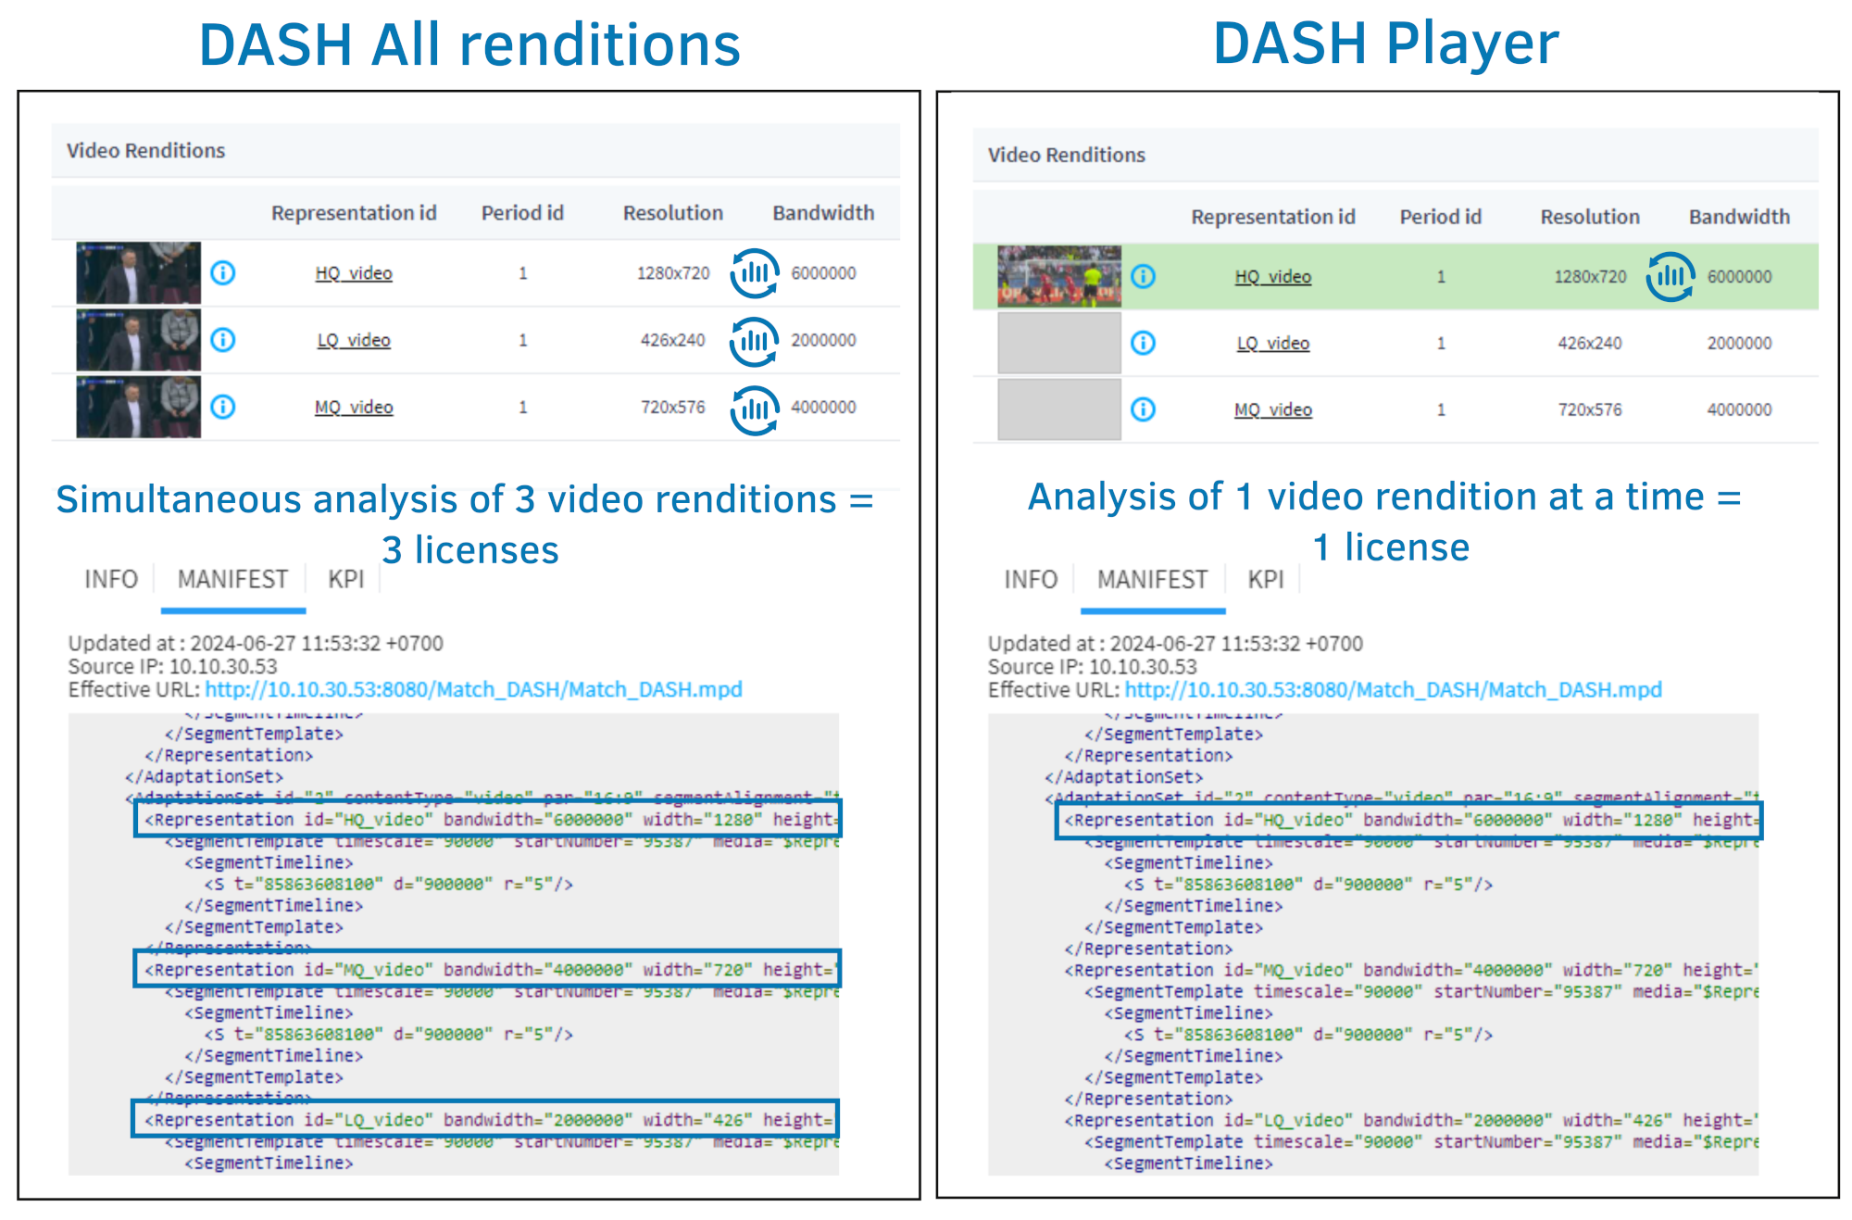1852x1220 pixels.
Task: Open Effective URL link in DASH Player
Action: (1393, 690)
